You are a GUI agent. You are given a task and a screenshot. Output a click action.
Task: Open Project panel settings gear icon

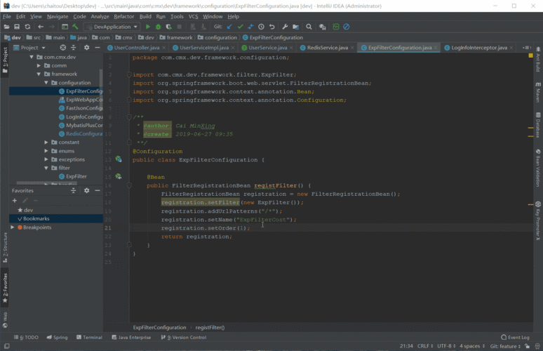(x=86, y=48)
